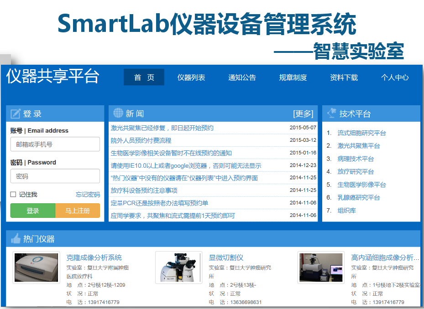Click the 仪器共享平台 site title
Viewport: 424px width, 309px height.
pos(53,76)
